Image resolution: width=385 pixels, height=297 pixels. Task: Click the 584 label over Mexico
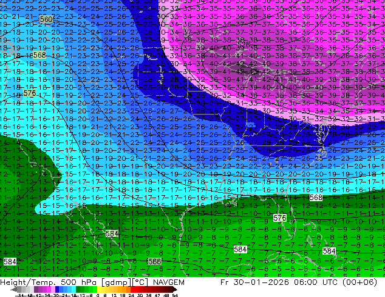click(x=112, y=233)
